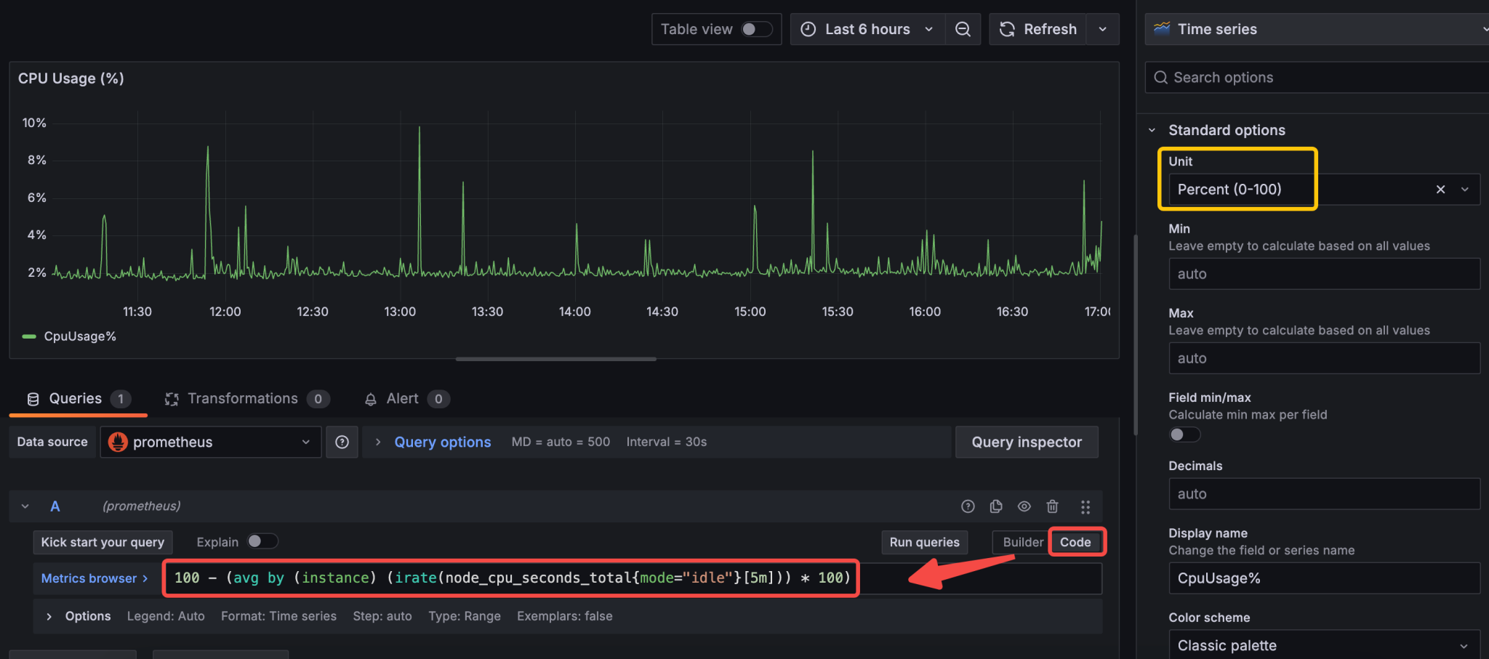This screenshot has height=659, width=1489.
Task: Enable the Field min/max toggle
Action: point(1184,434)
